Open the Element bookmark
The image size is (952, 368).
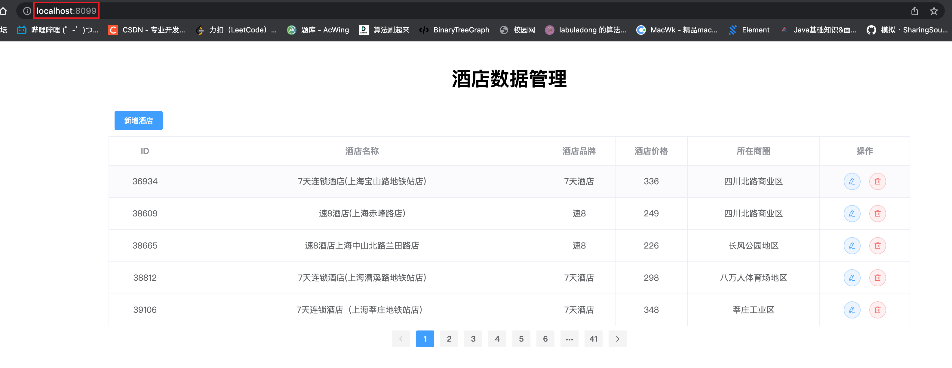click(749, 30)
